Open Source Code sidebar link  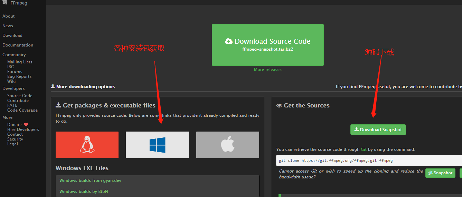20,96
